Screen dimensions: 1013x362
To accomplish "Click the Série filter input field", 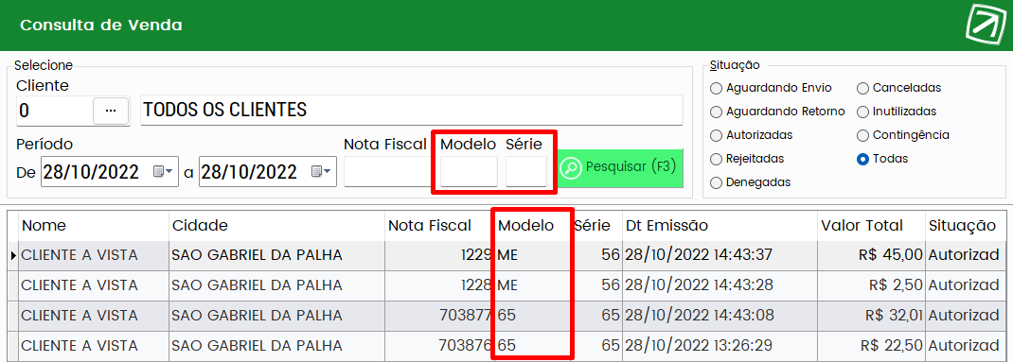I will (x=526, y=172).
